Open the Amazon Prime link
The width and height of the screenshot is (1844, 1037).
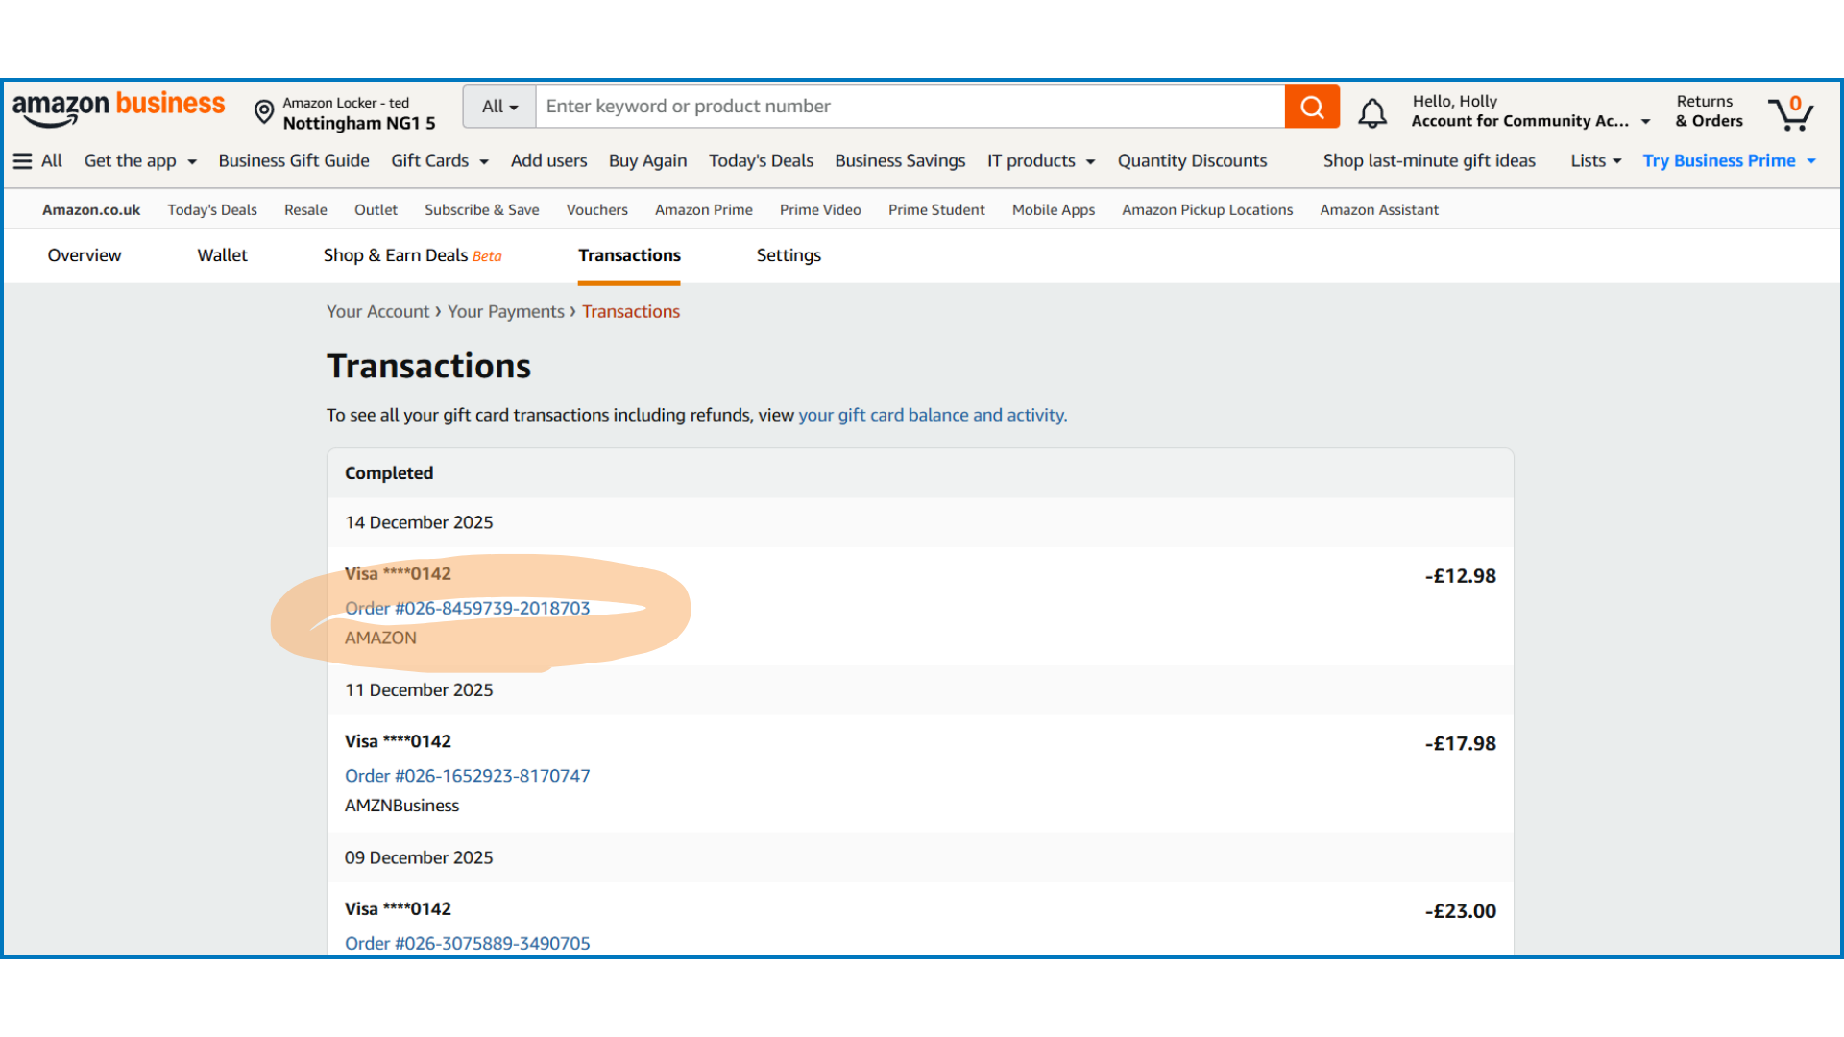click(704, 209)
